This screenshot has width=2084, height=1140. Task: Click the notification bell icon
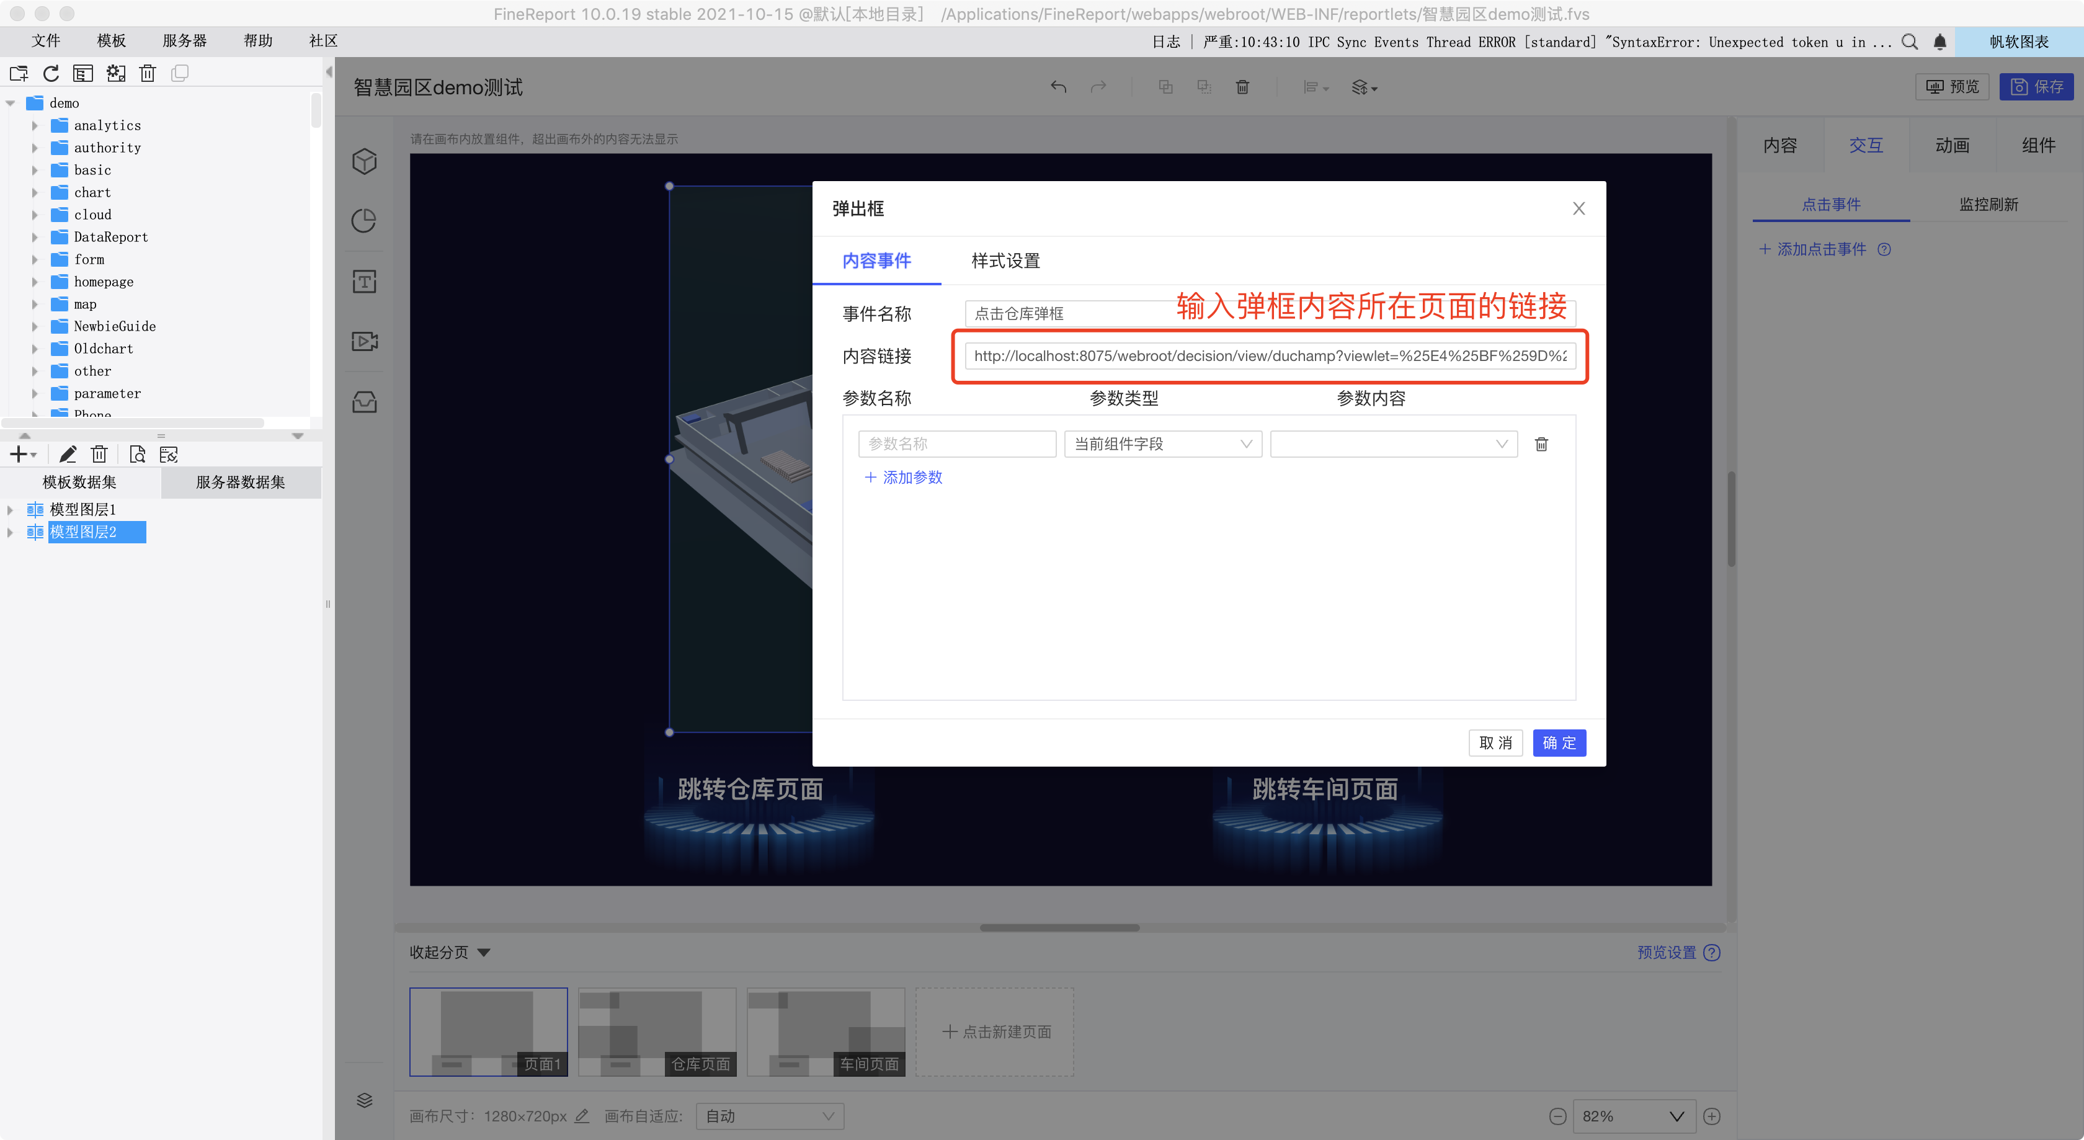(x=1939, y=42)
